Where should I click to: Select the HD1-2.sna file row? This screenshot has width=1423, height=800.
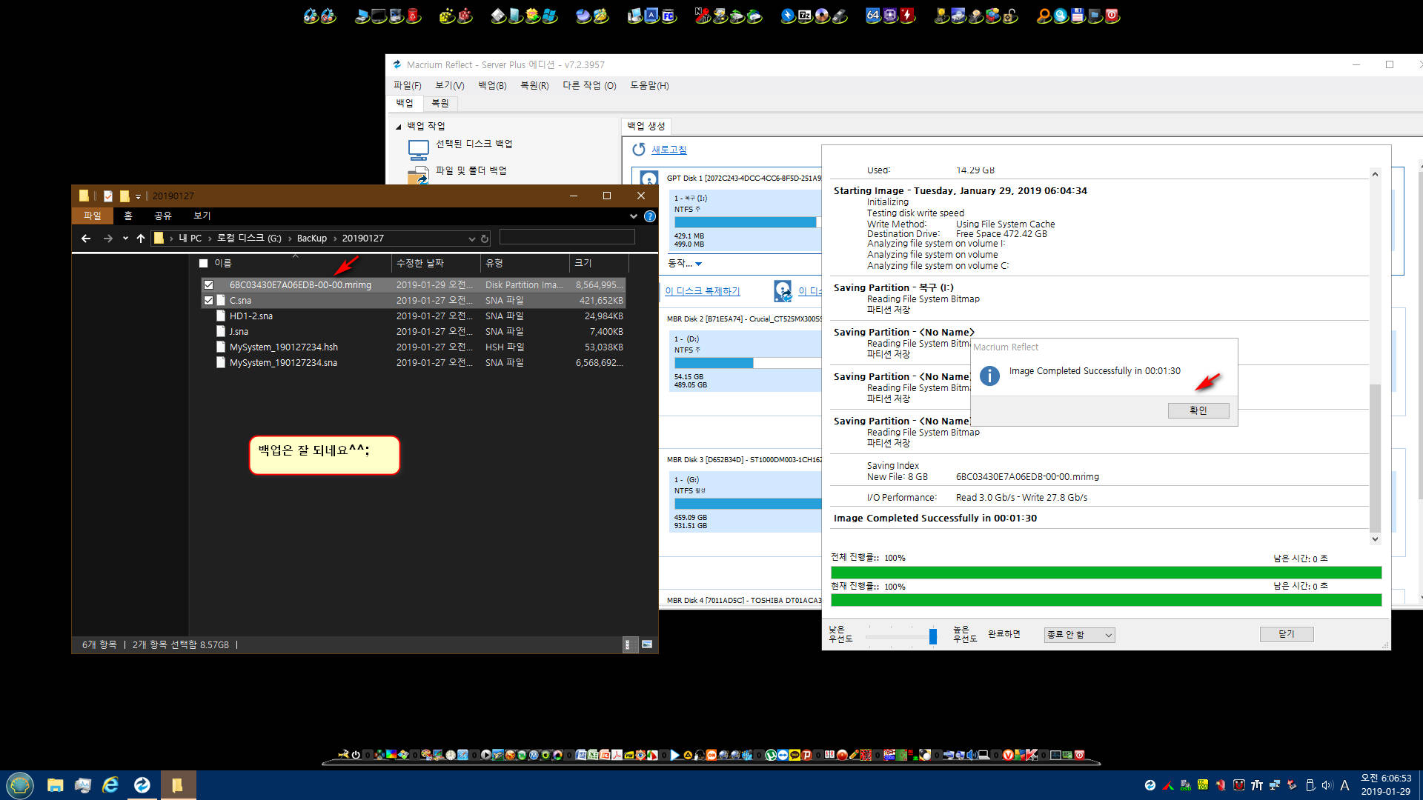point(414,316)
